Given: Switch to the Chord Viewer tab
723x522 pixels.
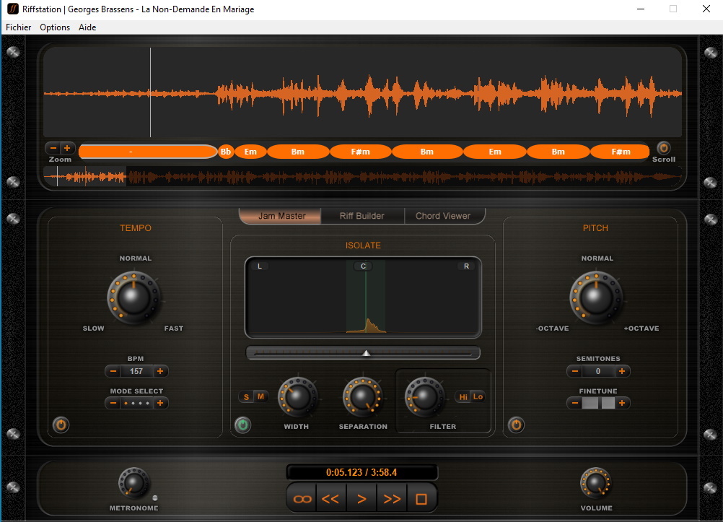Looking at the screenshot, I should pos(443,216).
